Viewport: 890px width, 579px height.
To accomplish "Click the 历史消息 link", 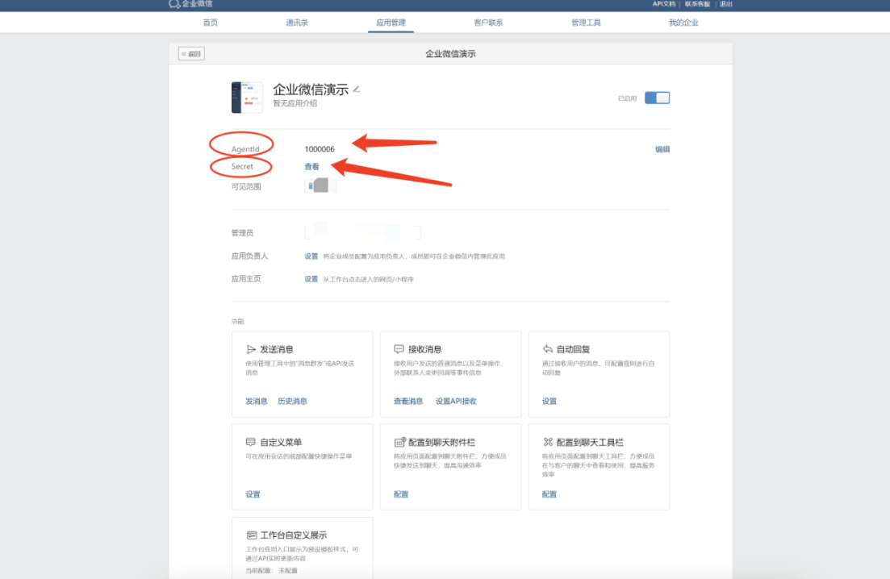I will [292, 402].
